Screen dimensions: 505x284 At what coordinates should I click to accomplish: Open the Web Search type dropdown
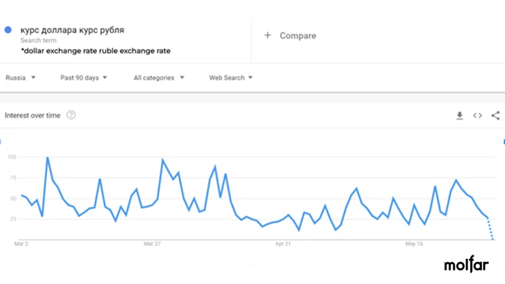click(x=231, y=78)
